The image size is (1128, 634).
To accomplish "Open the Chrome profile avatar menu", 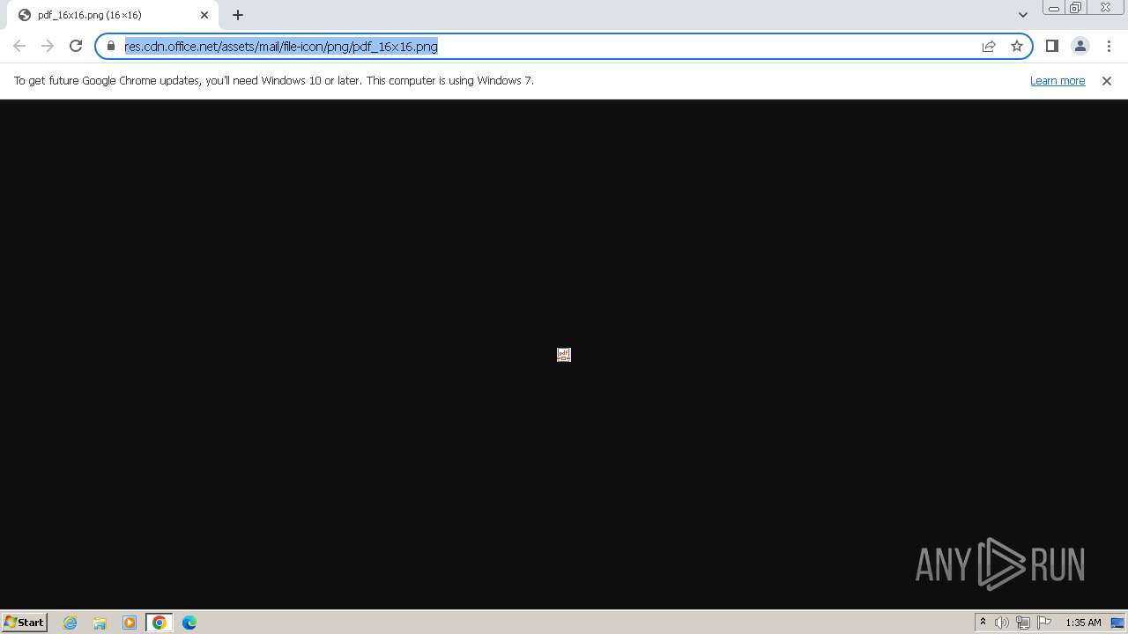I will click(x=1080, y=46).
